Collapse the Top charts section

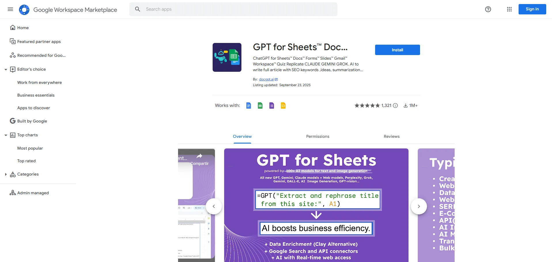click(6, 135)
